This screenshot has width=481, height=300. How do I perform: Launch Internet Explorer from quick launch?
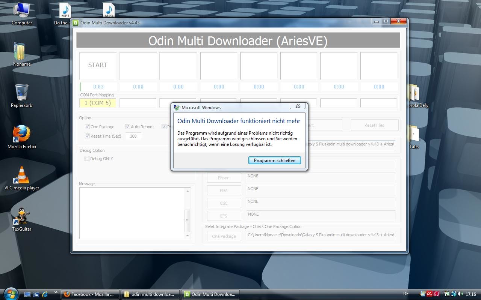pyautogui.click(x=45, y=294)
